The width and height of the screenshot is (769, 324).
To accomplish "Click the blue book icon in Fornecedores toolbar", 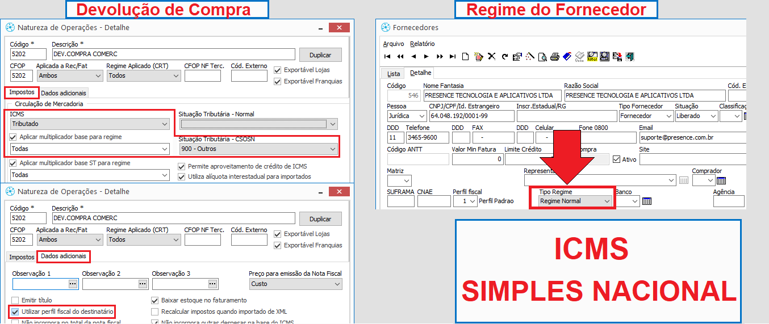I will [x=567, y=56].
